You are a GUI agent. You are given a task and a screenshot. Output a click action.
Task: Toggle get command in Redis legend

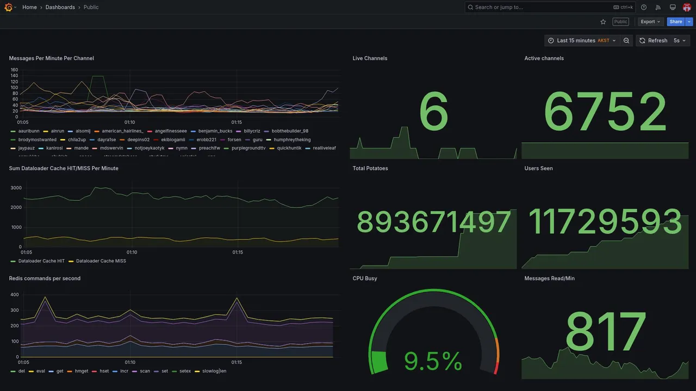60,371
